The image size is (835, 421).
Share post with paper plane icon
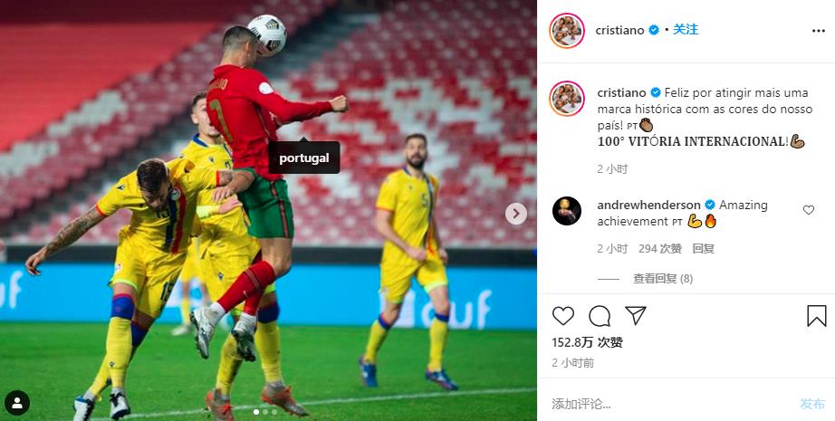[x=635, y=316]
